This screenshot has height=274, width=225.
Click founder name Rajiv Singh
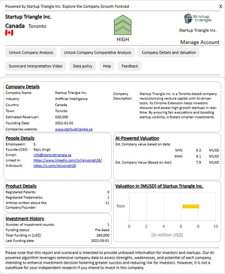[x=42, y=149]
